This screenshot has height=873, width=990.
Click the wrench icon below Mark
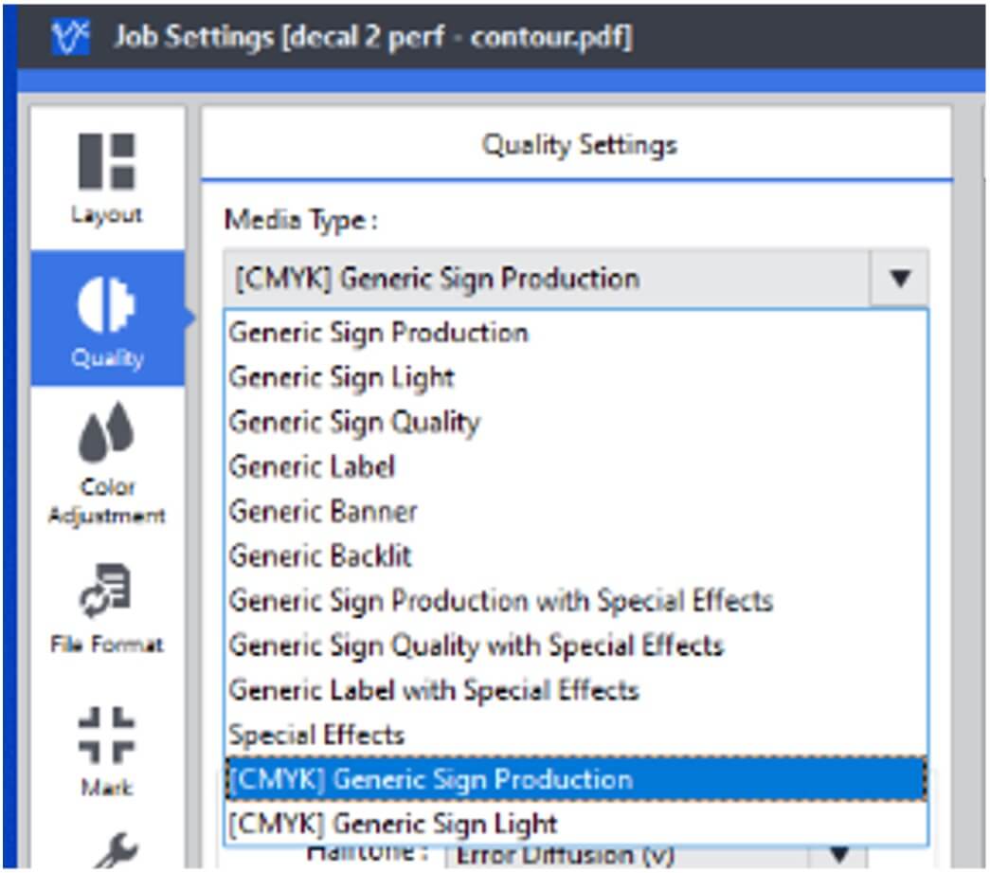pos(117,851)
